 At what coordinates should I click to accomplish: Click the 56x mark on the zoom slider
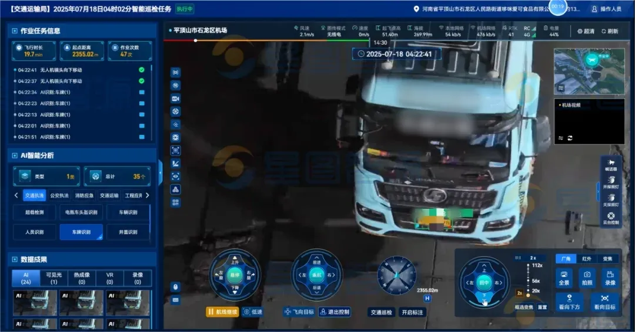point(536,281)
